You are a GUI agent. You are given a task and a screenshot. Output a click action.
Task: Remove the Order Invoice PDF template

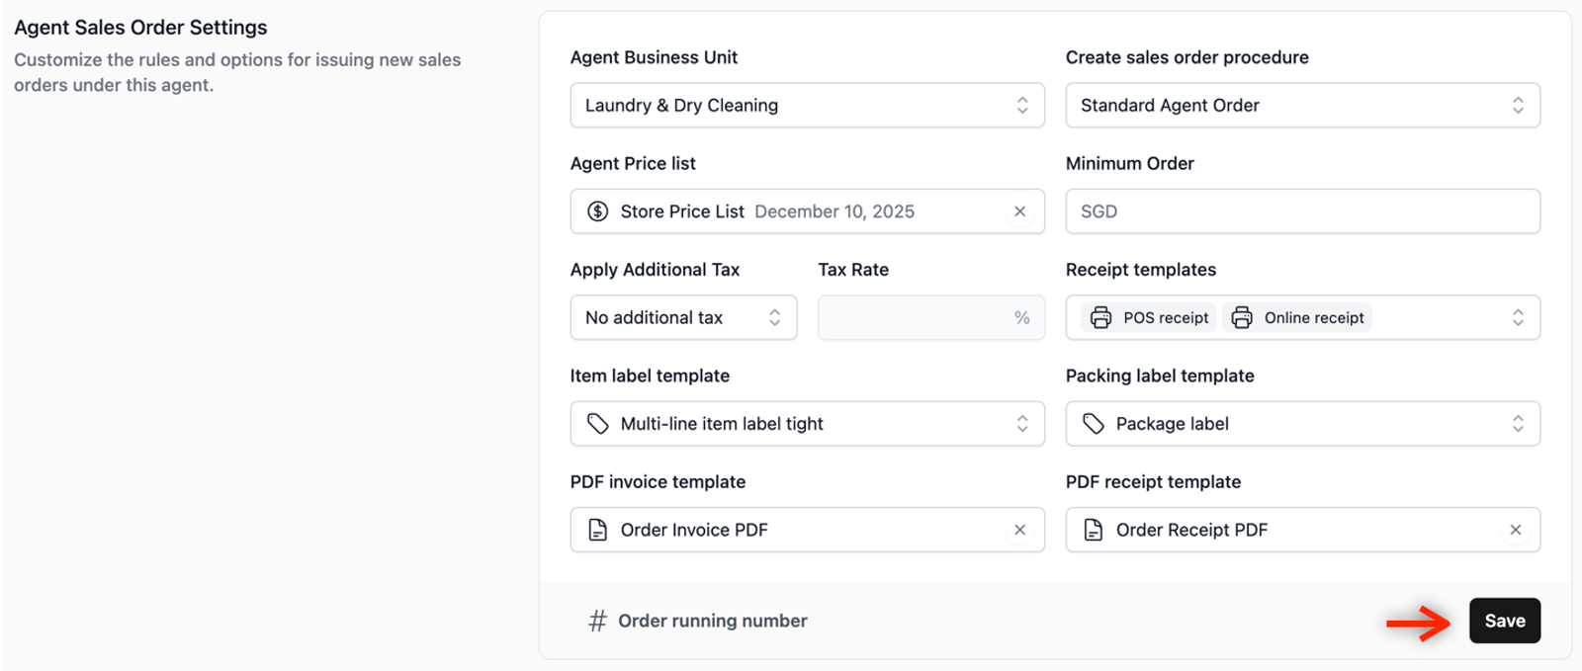1019,530
